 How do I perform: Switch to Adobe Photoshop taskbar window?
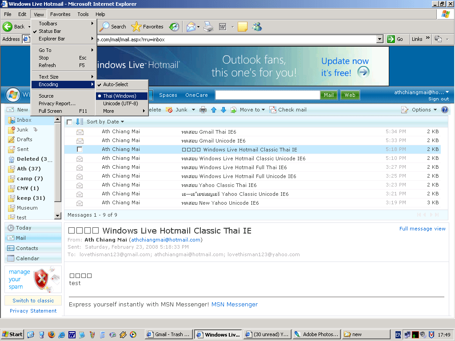[317, 334]
